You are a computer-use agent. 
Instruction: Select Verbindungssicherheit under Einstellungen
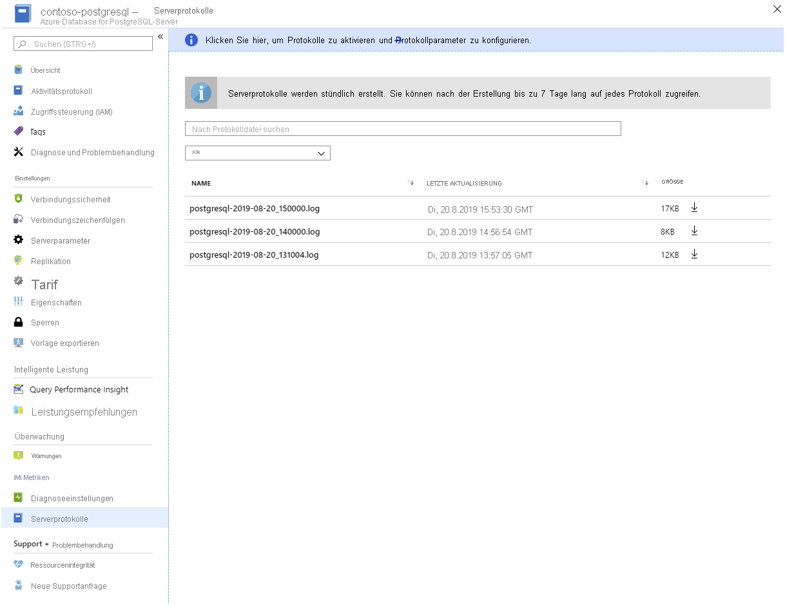[x=71, y=200]
